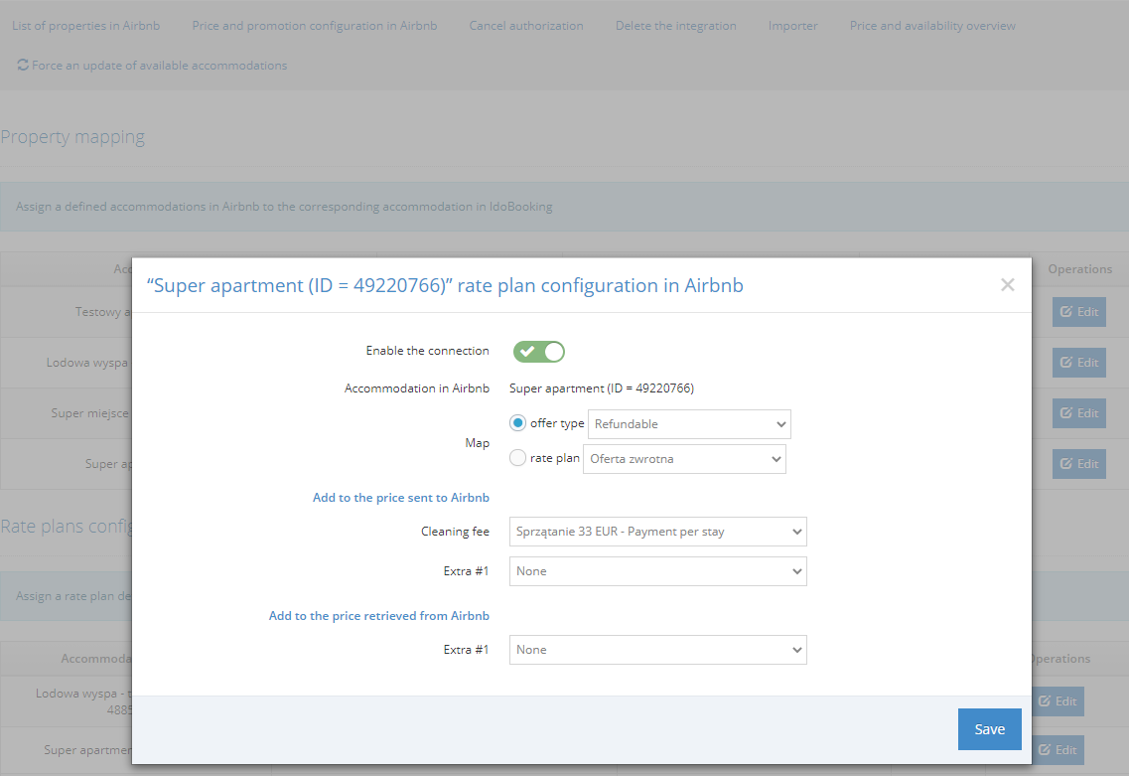Open Price and availability overview
This screenshot has height=776, width=1129.
point(932,26)
